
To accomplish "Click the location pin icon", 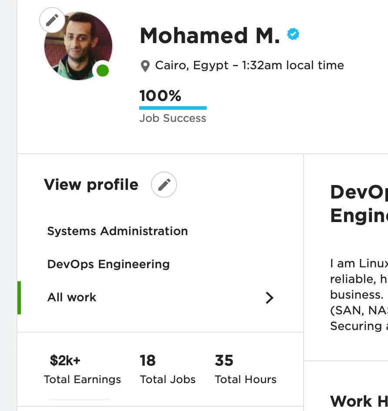I will point(145,66).
